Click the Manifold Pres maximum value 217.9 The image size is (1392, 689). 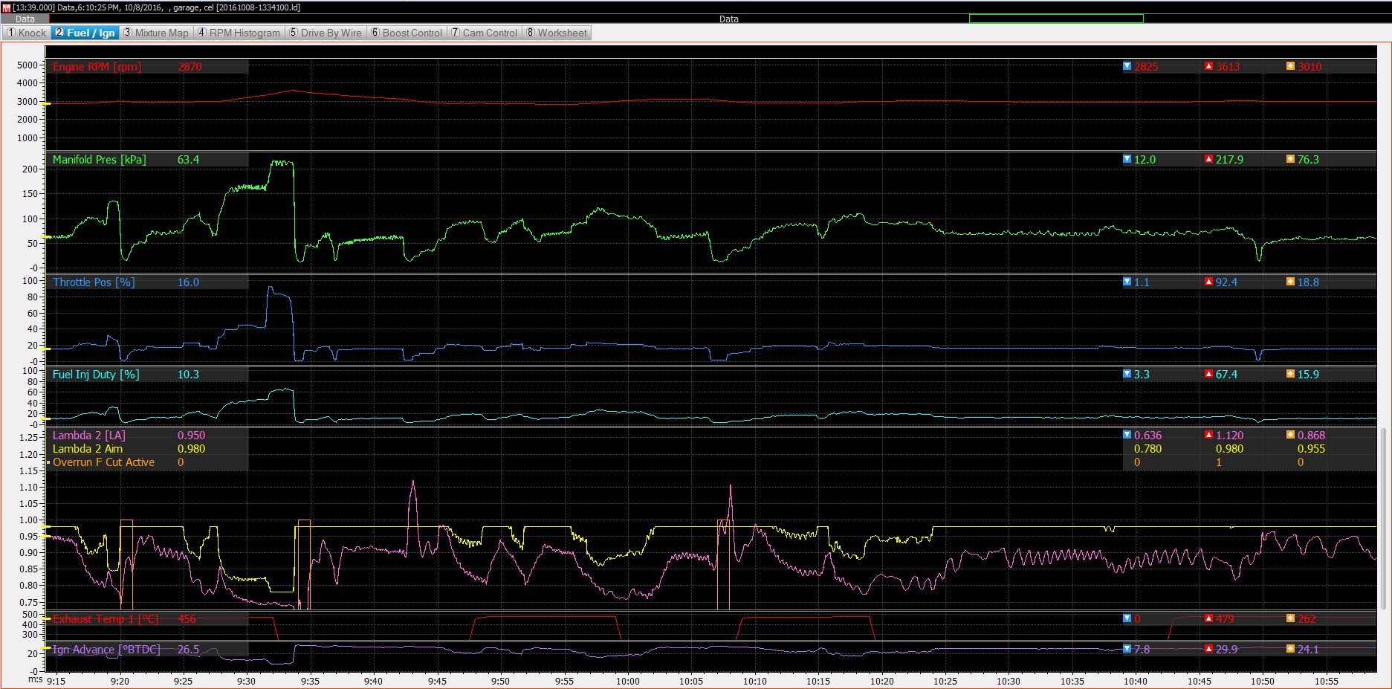1229,159
